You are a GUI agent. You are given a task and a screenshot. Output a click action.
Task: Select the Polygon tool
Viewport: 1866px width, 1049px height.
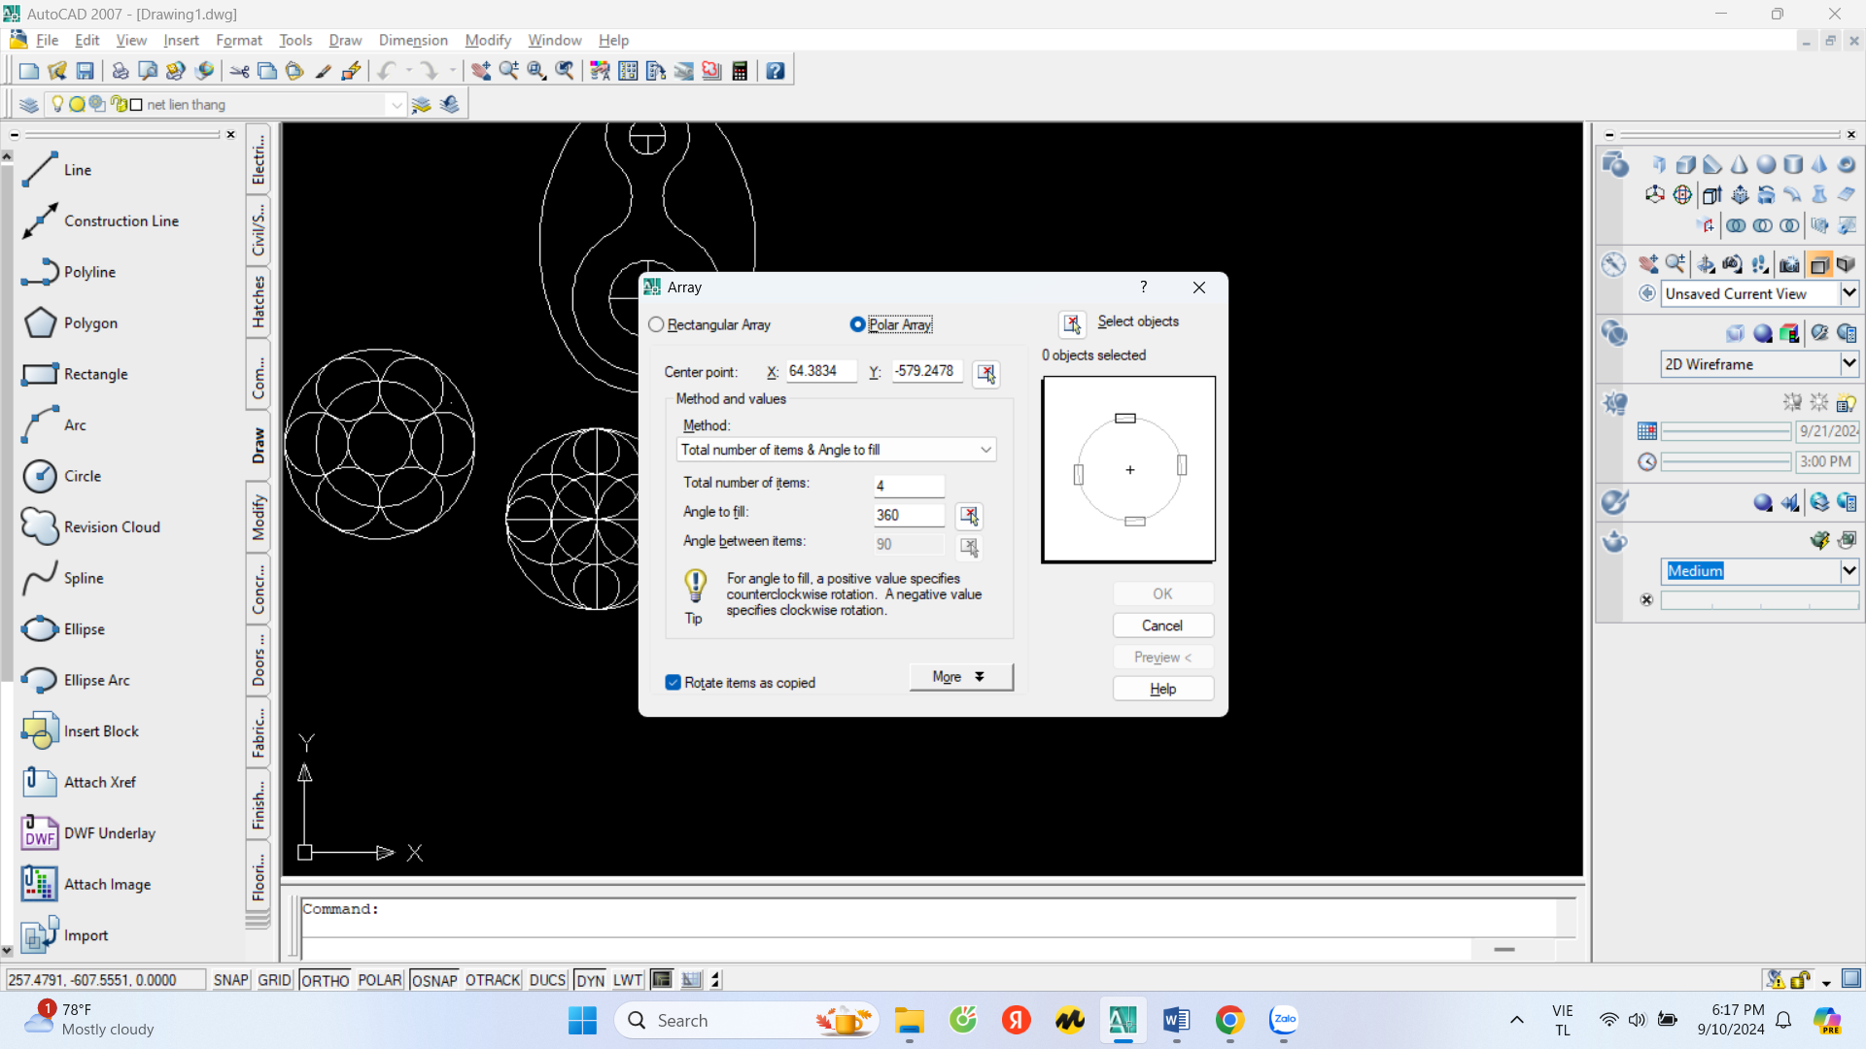(x=70, y=322)
